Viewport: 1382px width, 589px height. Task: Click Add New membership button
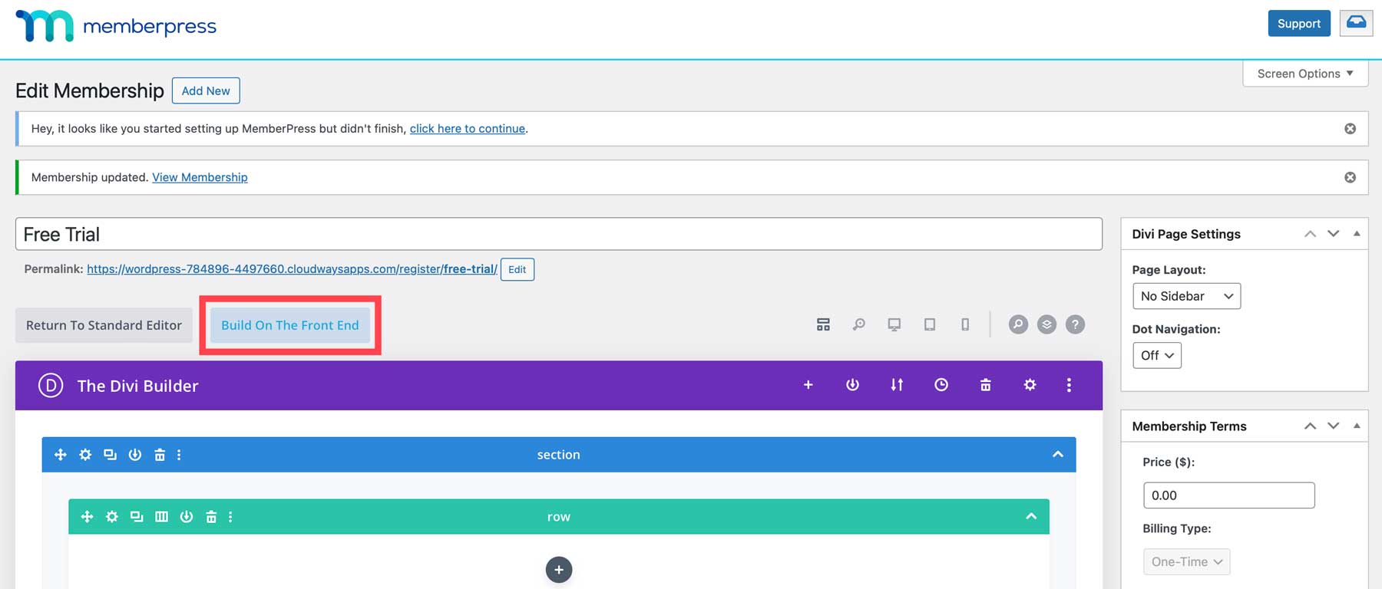coord(206,90)
